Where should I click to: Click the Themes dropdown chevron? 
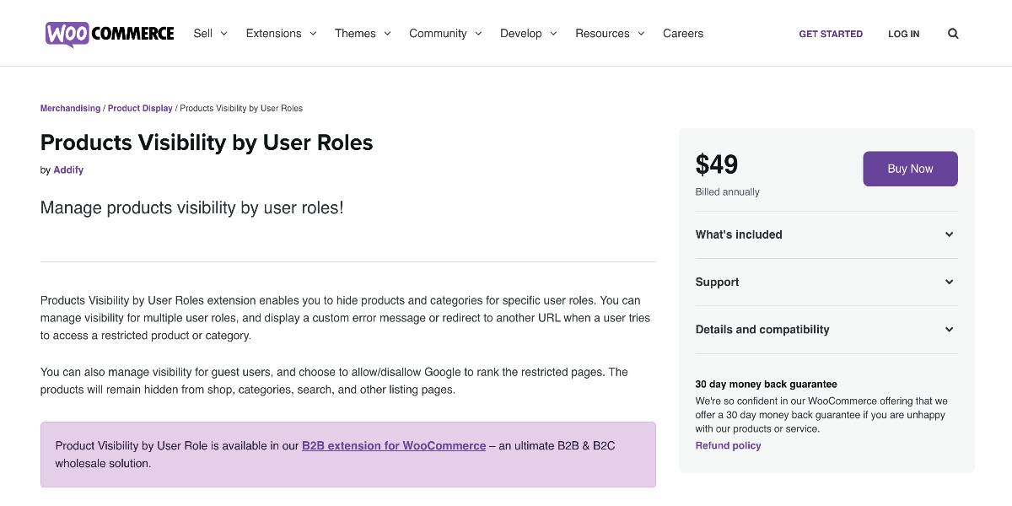click(387, 34)
